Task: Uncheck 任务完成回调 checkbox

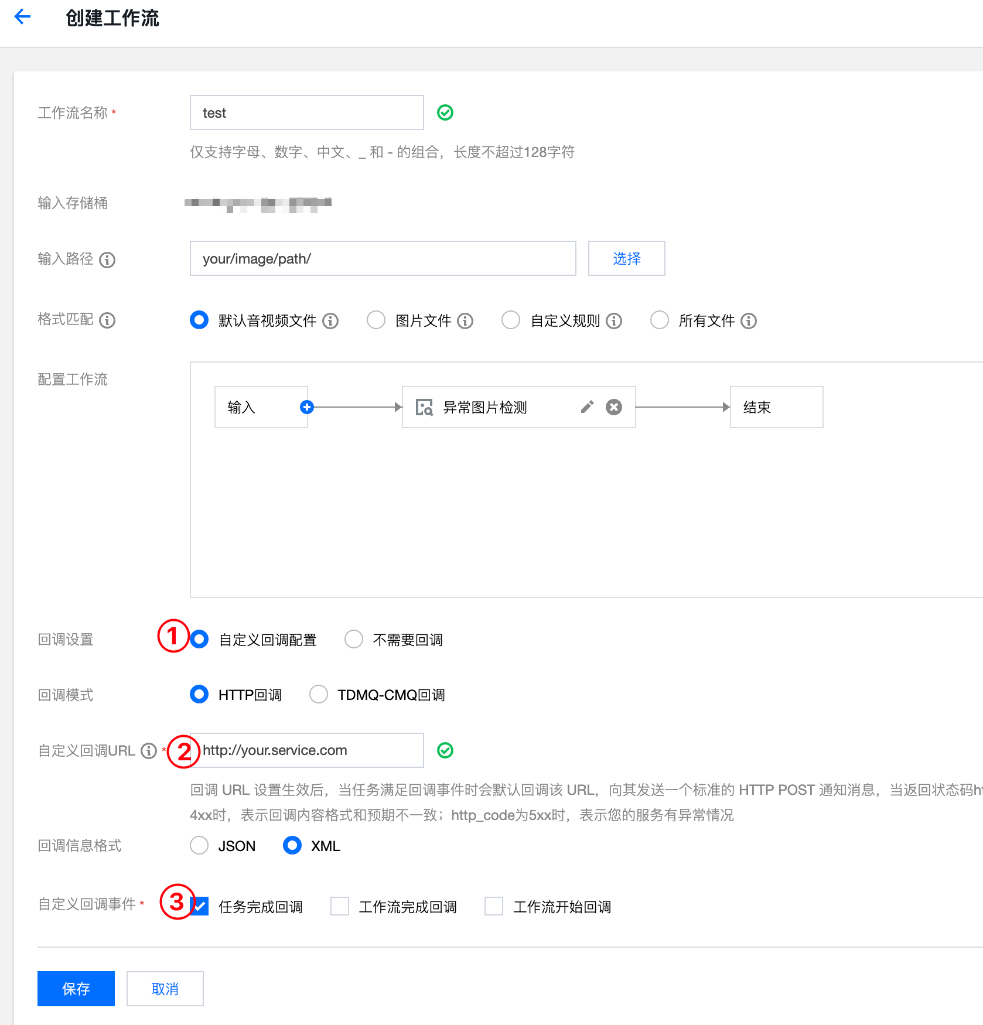Action: [x=200, y=906]
